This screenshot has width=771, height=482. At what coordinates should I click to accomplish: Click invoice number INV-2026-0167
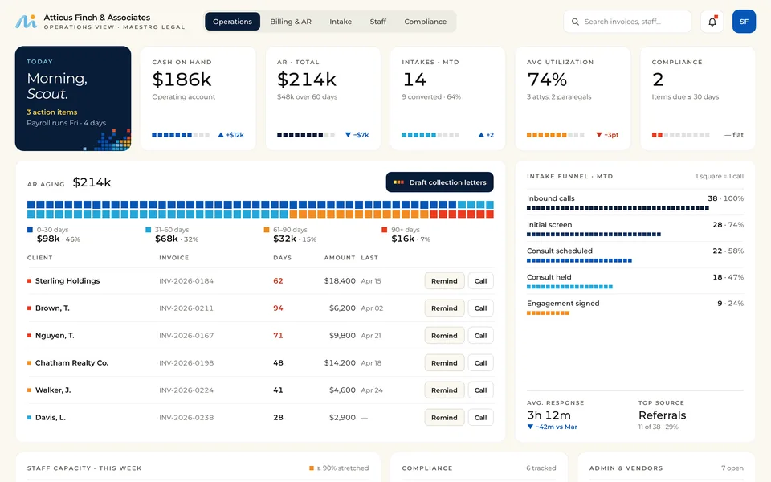[x=186, y=336]
